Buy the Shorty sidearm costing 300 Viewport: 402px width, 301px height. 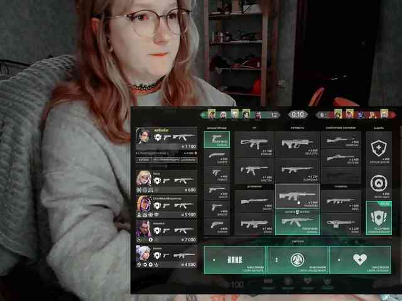[217, 157]
